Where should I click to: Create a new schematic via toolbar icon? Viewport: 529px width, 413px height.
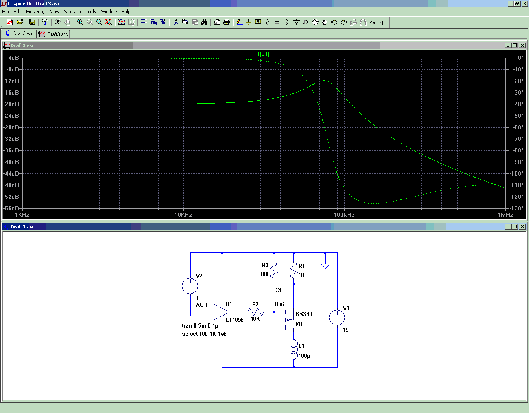tap(10, 22)
